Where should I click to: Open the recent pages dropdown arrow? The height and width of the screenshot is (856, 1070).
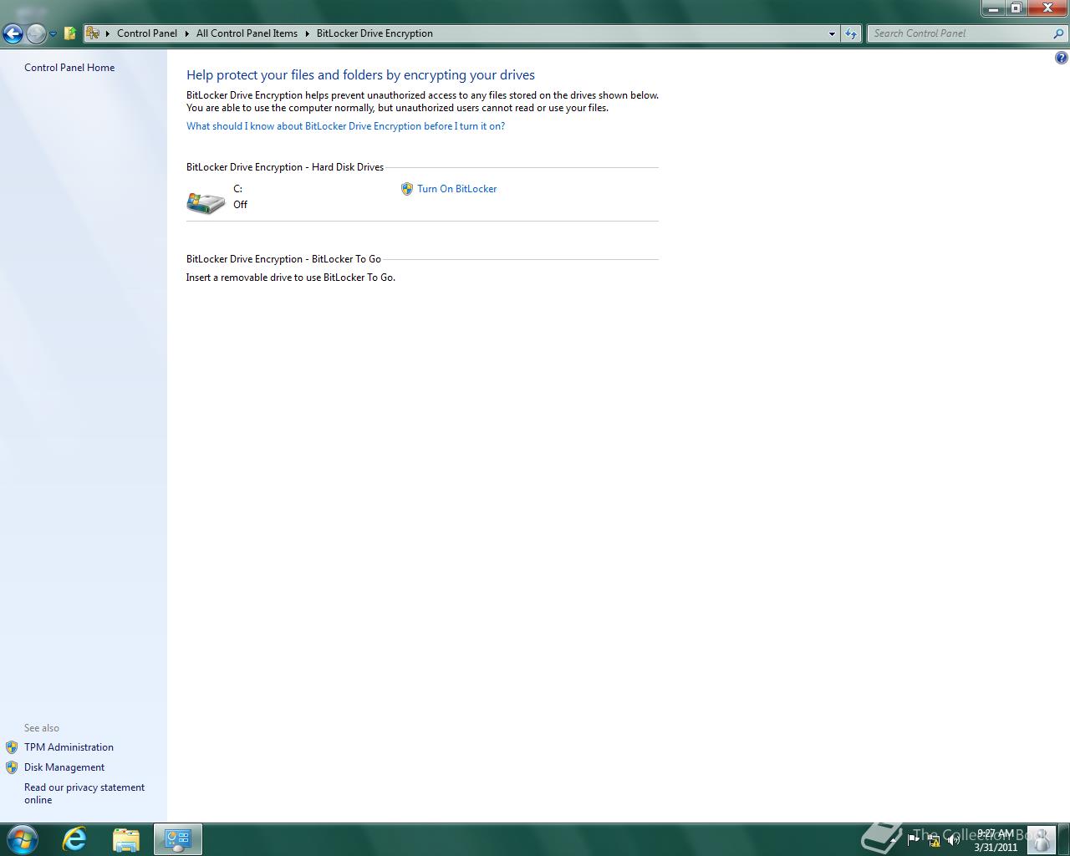[x=53, y=34]
